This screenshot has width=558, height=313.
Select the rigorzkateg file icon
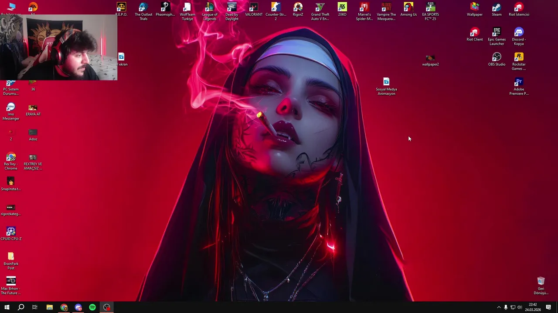pyautogui.click(x=11, y=209)
